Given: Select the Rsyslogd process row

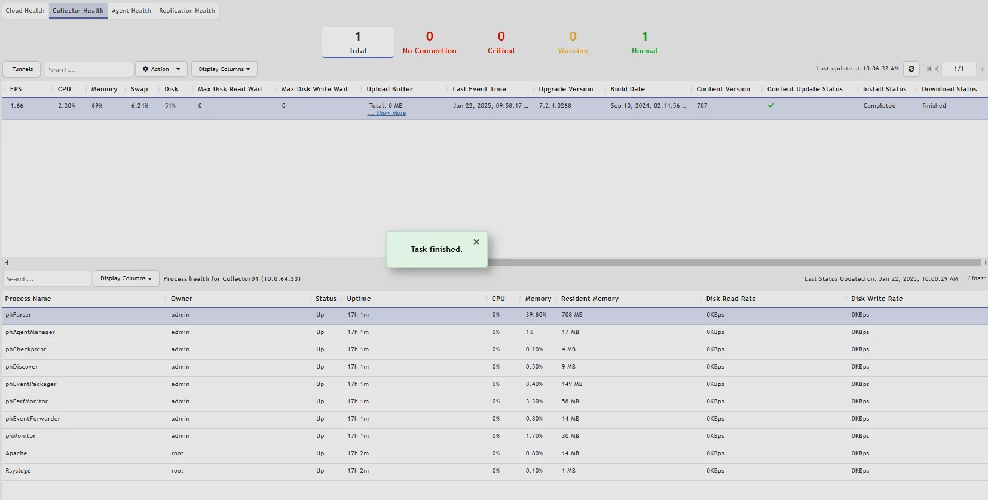Looking at the screenshot, I should [495, 471].
